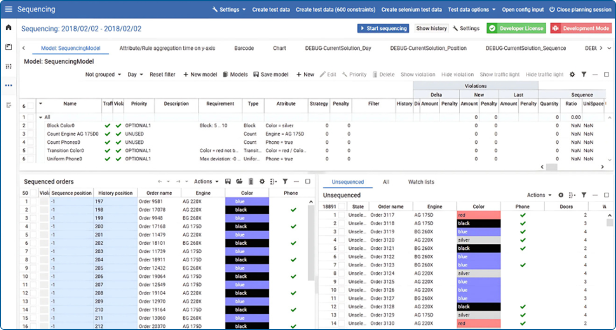The image size is (616, 330).
Task: Switch to Chart tab
Action: click(x=280, y=48)
